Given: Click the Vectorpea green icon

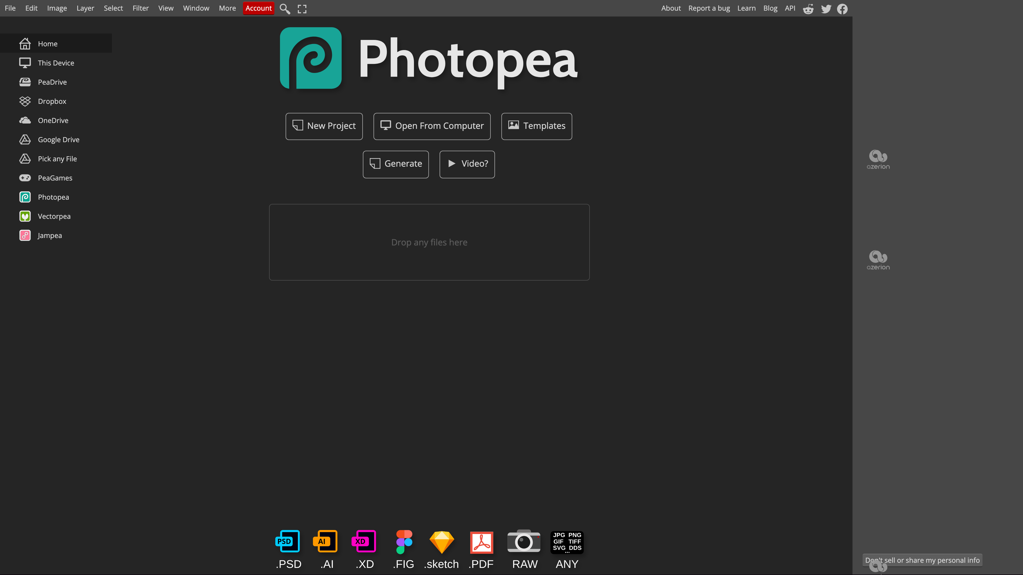Looking at the screenshot, I should pyautogui.click(x=25, y=216).
